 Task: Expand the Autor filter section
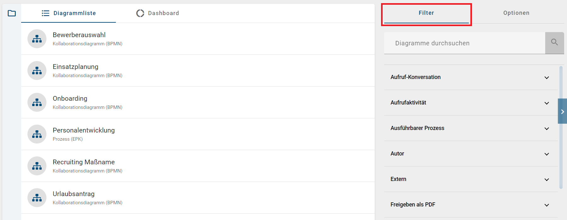click(x=546, y=154)
